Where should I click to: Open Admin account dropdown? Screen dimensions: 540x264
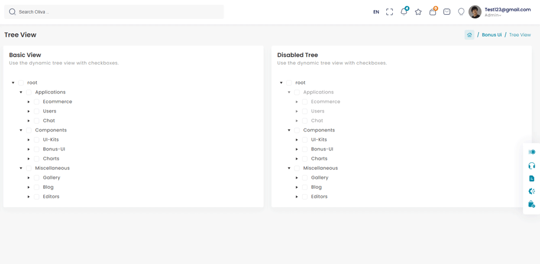(493, 15)
